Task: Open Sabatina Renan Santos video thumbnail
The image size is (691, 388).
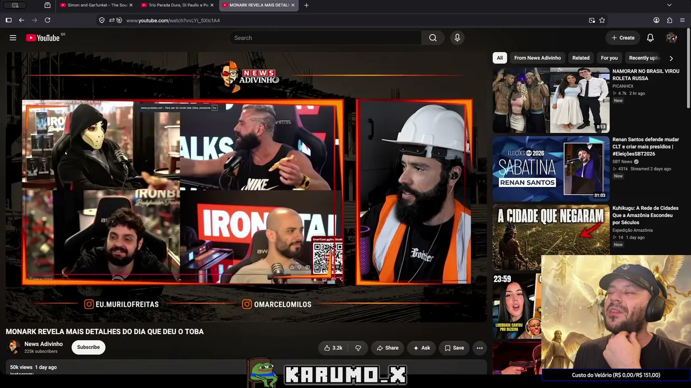Action: point(551,169)
